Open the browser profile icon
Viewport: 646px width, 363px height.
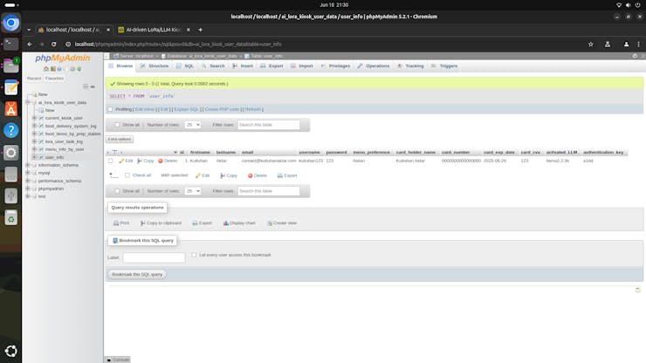(626, 45)
